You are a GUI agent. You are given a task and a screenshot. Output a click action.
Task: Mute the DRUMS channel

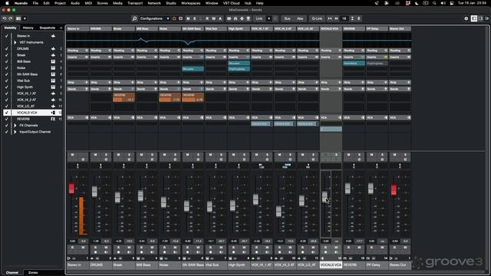tap(95, 155)
